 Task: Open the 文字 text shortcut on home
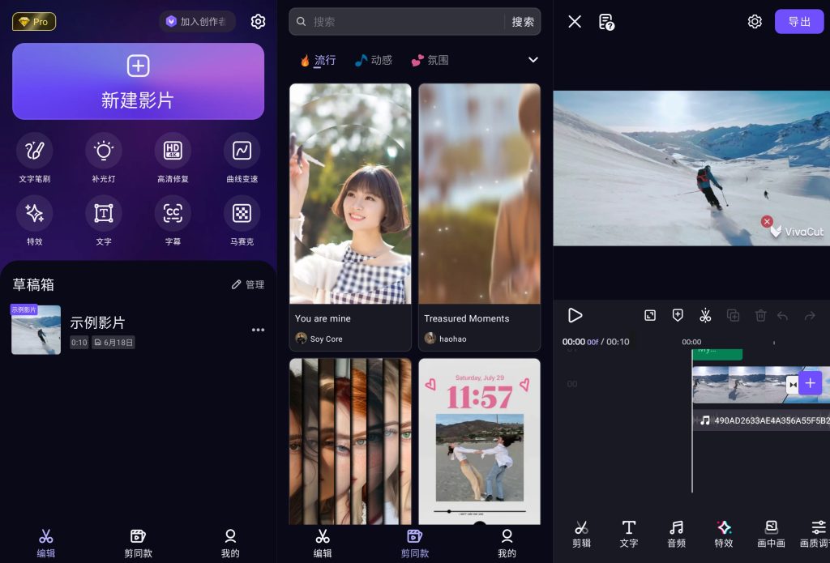[104, 220]
